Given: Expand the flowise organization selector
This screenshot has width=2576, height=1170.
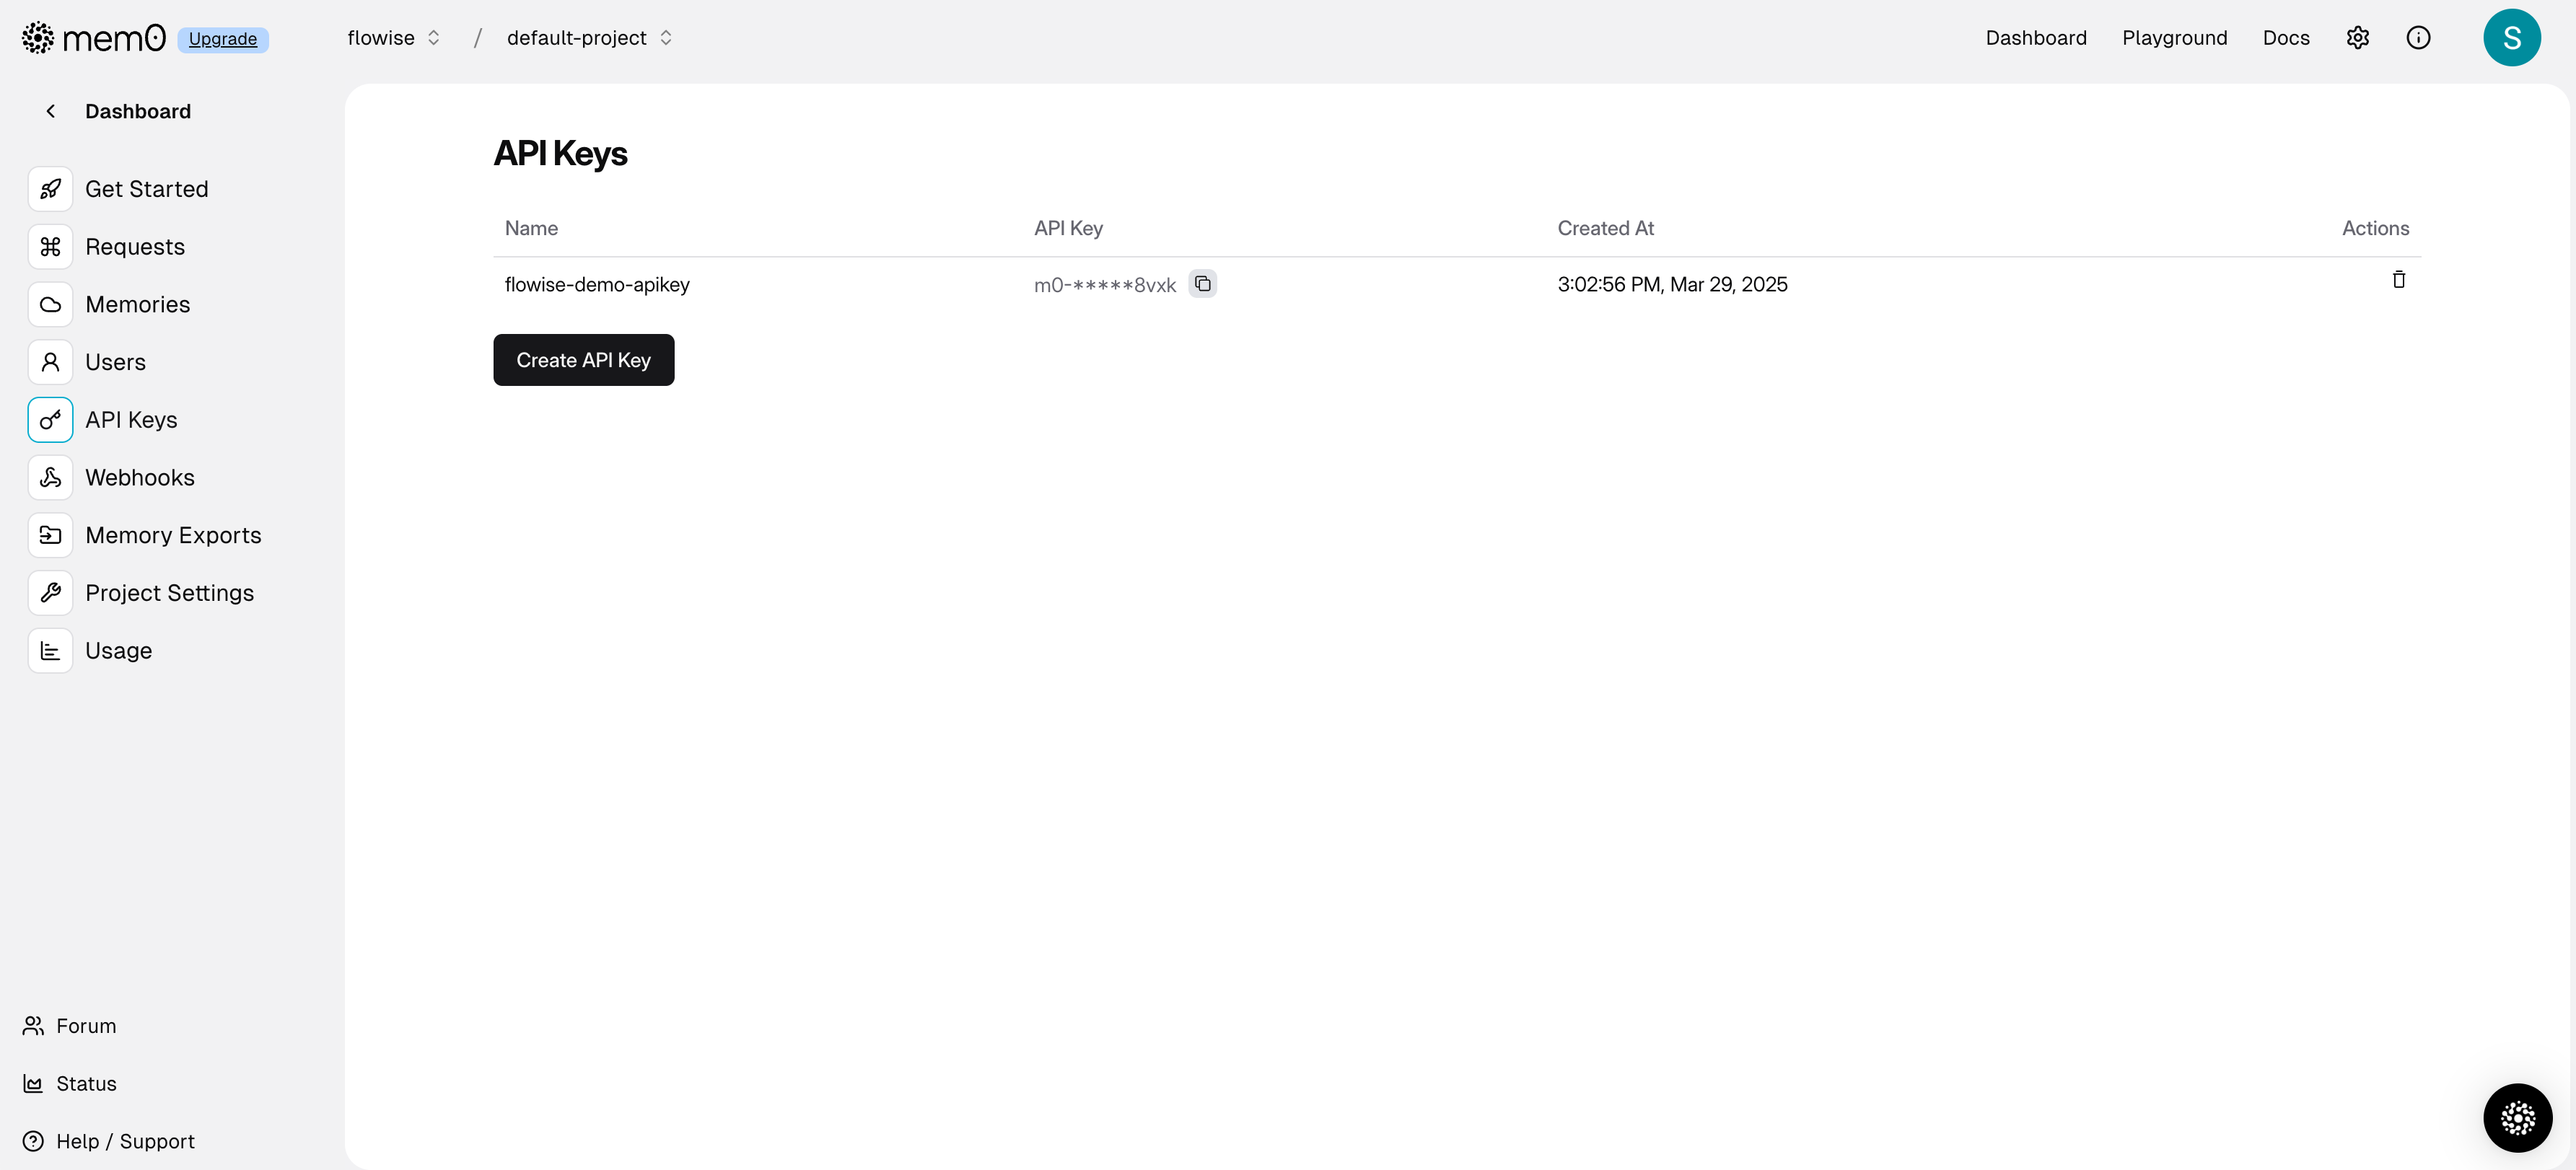Looking at the screenshot, I should click(394, 38).
